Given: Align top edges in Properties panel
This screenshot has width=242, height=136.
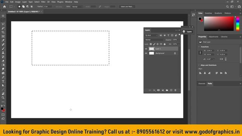Looking at the screenshot, I should 217,73.
